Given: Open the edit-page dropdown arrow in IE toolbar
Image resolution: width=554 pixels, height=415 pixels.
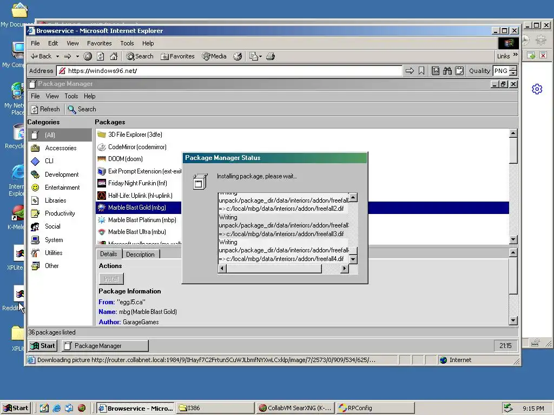Looking at the screenshot, I should pos(260,56).
